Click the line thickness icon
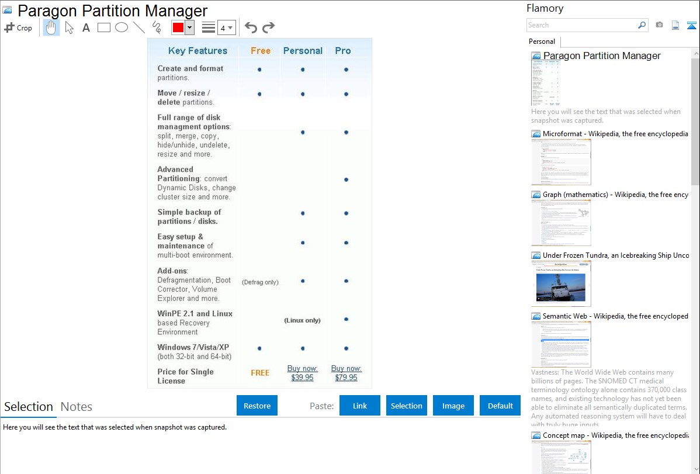 (x=209, y=27)
